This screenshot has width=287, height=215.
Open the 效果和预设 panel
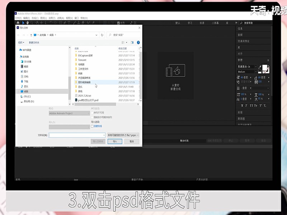tap(244, 41)
